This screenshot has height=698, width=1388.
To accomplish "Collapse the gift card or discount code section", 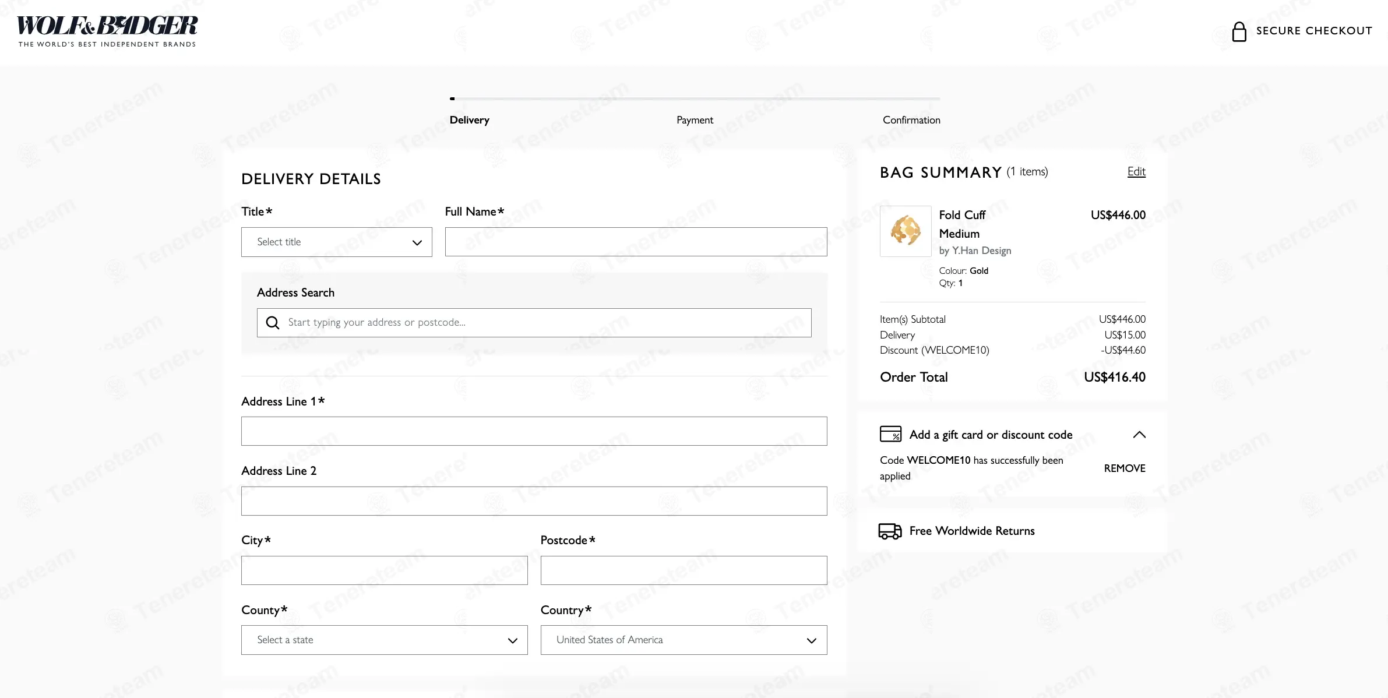I will click(1139, 435).
